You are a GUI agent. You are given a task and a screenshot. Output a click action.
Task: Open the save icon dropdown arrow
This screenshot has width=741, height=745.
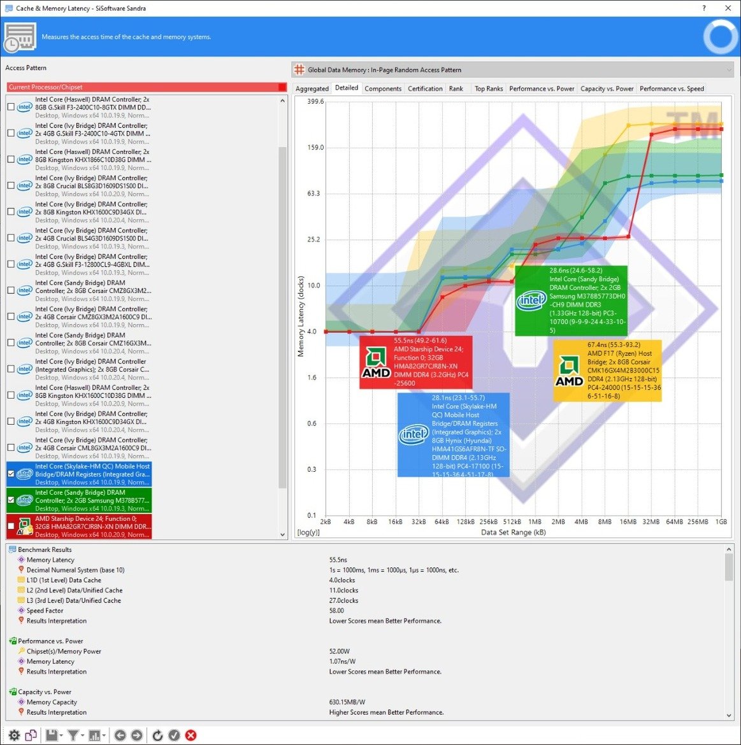point(61,735)
